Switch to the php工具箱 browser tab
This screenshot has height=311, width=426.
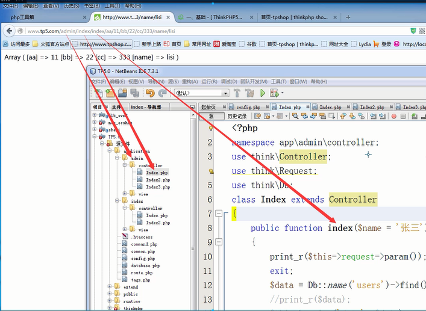pyautogui.click(x=22, y=17)
